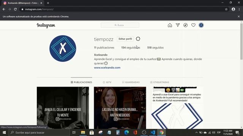Open File Explorer from taskbar
Image resolution: width=243 pixels, height=136 pixels.
[83, 133]
